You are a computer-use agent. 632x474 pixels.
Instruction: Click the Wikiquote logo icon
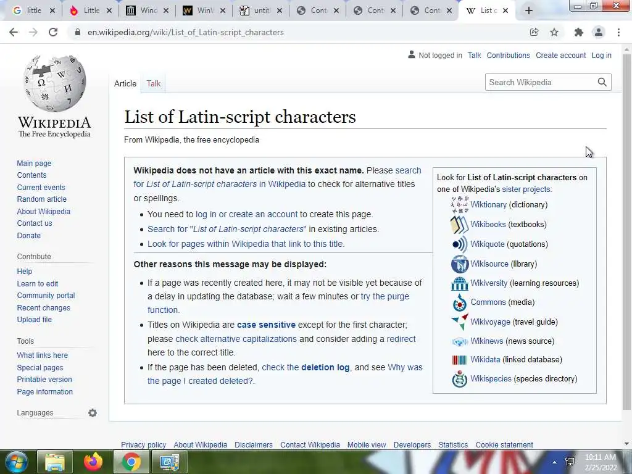(459, 244)
